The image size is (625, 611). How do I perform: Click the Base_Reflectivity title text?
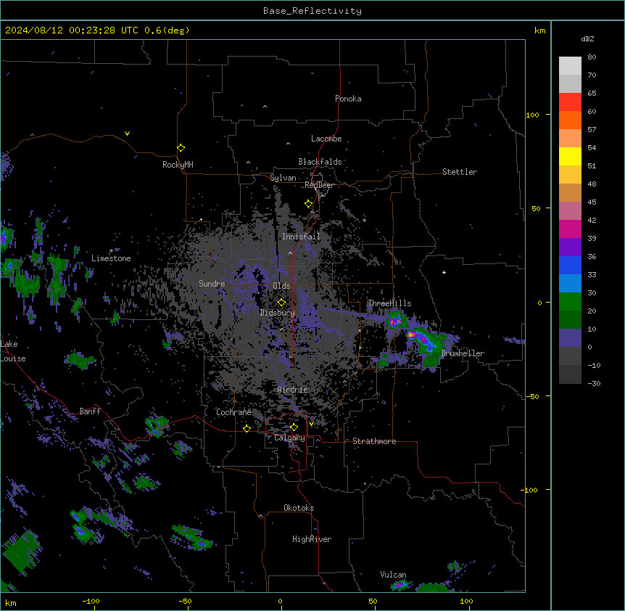point(312,11)
